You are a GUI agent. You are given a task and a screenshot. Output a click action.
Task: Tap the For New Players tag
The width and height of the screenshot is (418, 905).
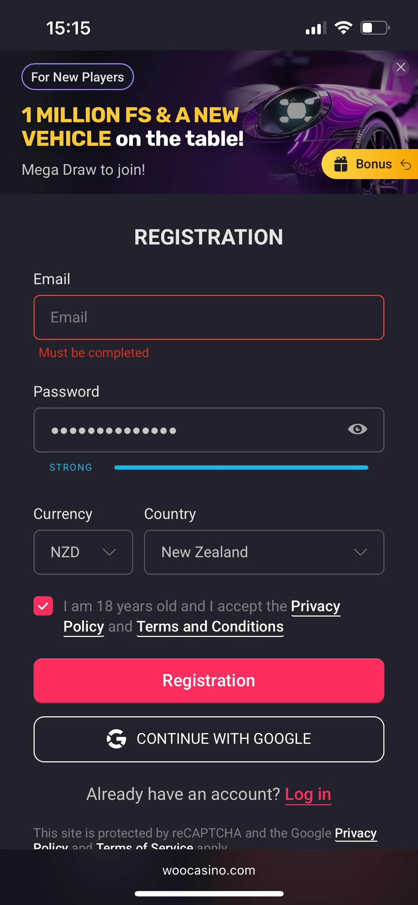coord(78,77)
